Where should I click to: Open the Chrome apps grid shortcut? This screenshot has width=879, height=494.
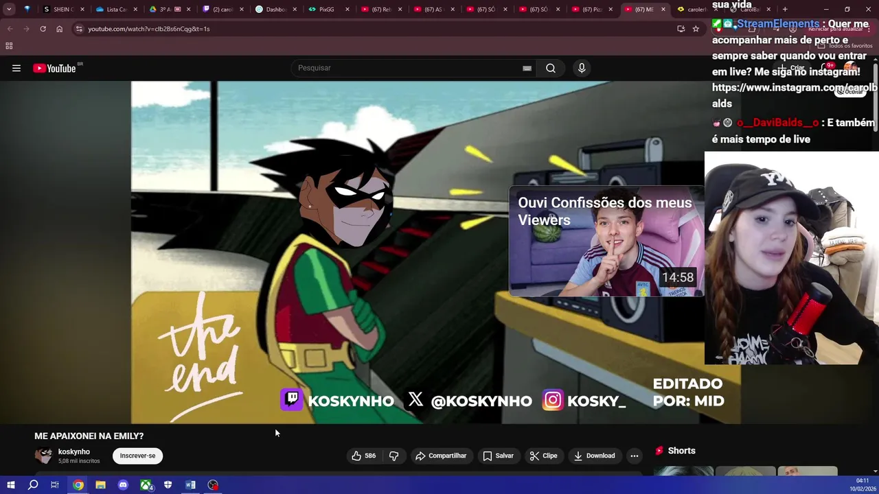(x=9, y=46)
